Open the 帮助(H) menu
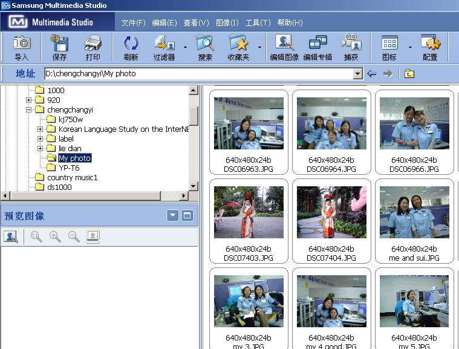Viewport: 459px width, 349px height. coord(290,22)
